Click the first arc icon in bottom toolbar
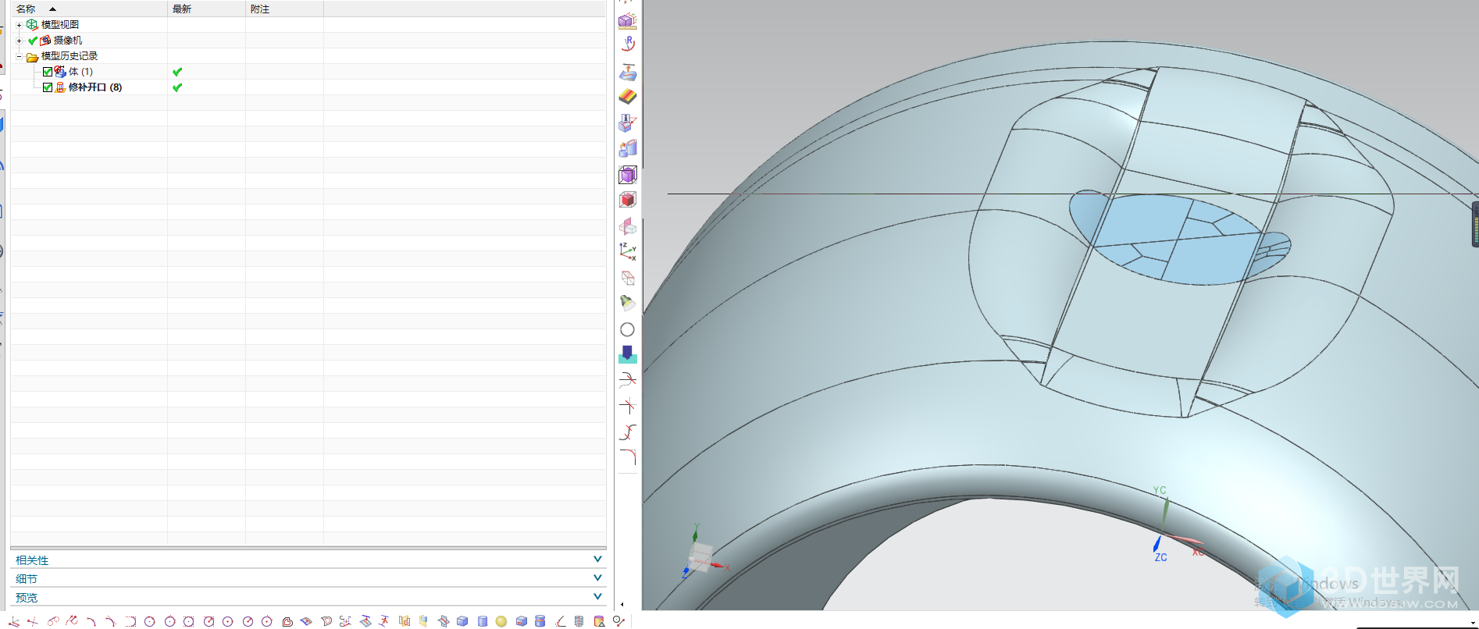The width and height of the screenshot is (1479, 629). [x=91, y=621]
